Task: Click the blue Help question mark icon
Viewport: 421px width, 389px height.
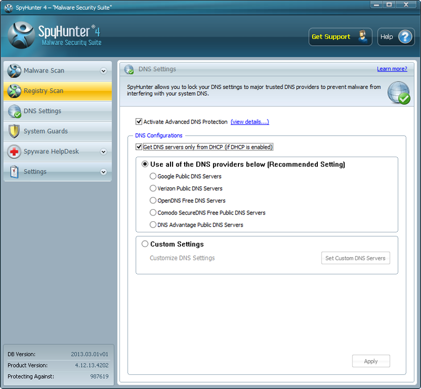Action: point(404,37)
